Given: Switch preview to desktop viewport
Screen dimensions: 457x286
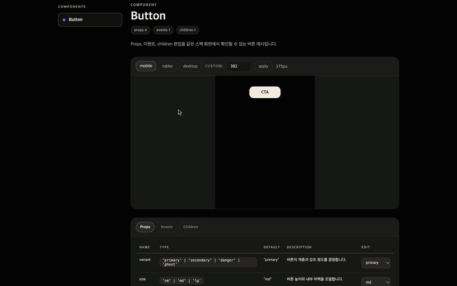Looking at the screenshot, I should (190, 66).
